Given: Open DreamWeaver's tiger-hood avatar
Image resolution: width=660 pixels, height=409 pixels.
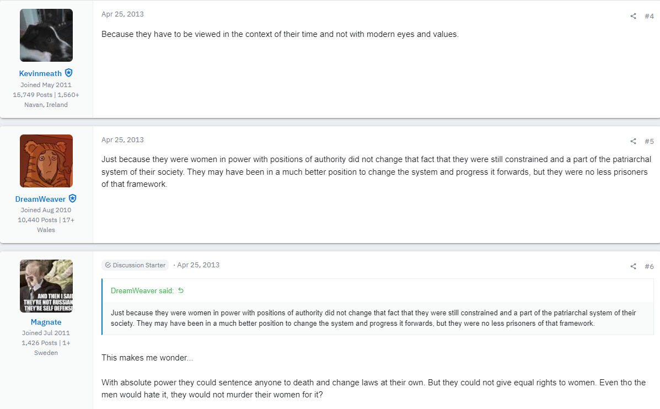Looking at the screenshot, I should tap(46, 161).
